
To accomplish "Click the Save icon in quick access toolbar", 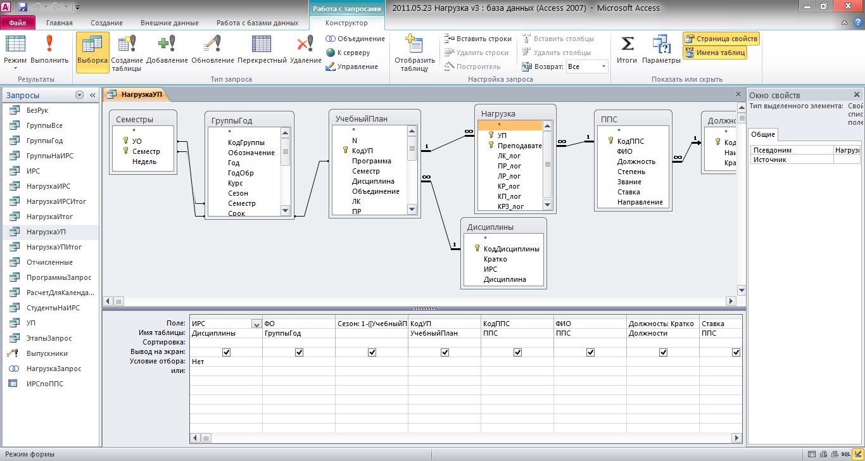I will click(x=23, y=8).
